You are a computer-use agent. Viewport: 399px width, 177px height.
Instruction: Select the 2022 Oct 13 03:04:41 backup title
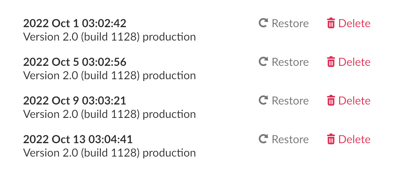(x=78, y=139)
